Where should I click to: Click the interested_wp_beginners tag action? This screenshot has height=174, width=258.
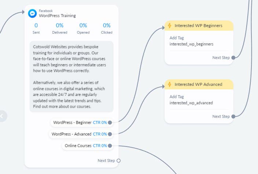pyautogui.click(x=191, y=41)
